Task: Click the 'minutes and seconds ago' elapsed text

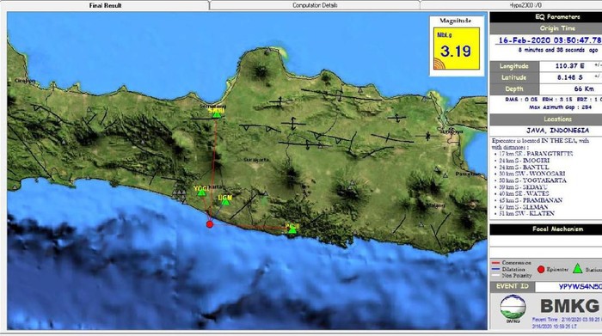Action: tap(558, 50)
